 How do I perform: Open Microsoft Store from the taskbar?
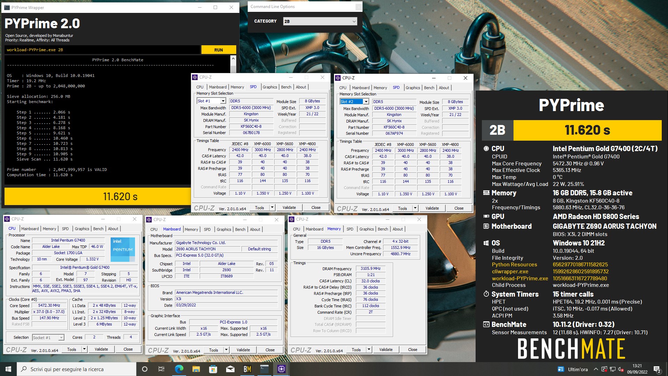coord(213,369)
